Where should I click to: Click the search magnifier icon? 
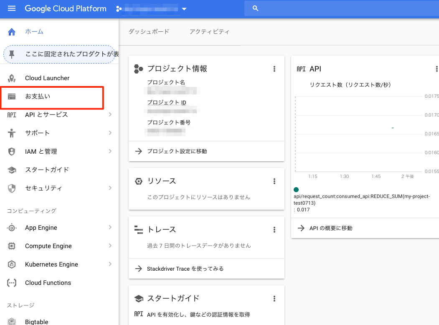click(255, 8)
